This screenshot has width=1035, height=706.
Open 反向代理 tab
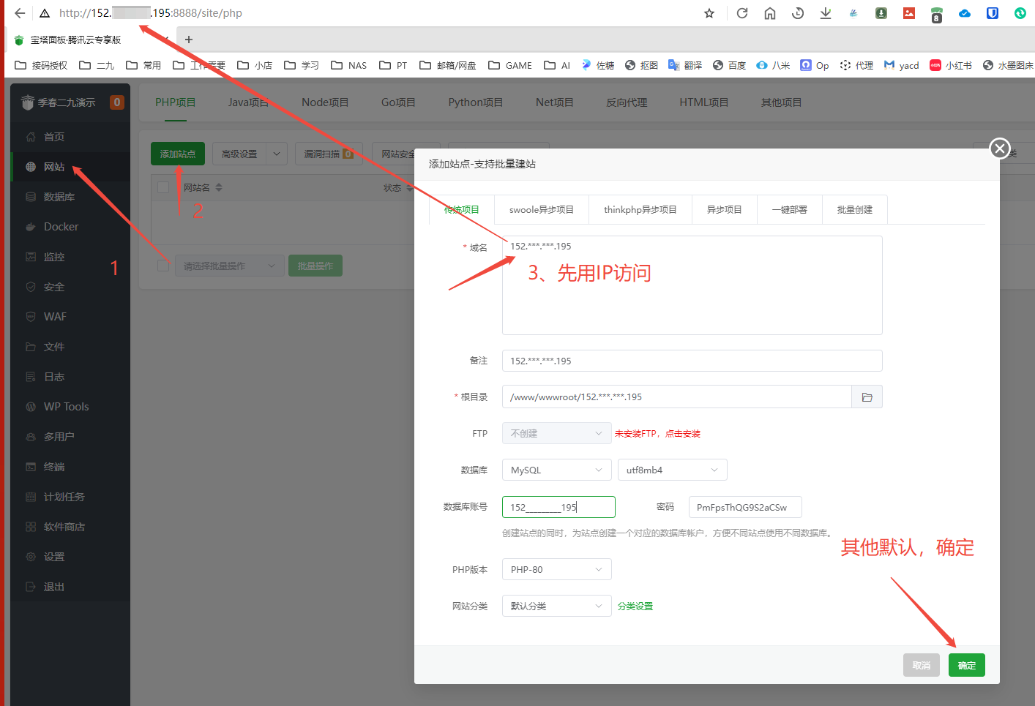click(x=627, y=102)
